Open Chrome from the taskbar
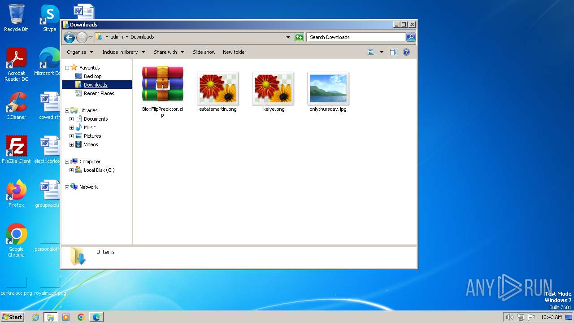This screenshot has height=323, width=574. (81, 317)
